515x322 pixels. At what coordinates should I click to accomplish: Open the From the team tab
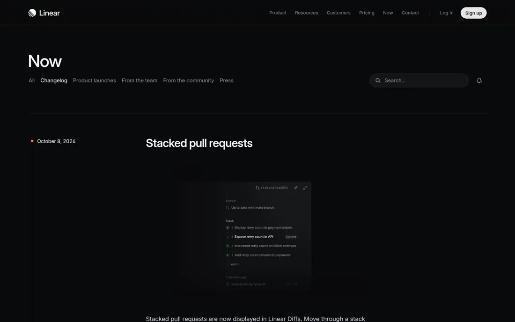coord(140,80)
